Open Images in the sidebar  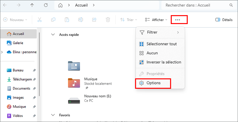point(18,98)
